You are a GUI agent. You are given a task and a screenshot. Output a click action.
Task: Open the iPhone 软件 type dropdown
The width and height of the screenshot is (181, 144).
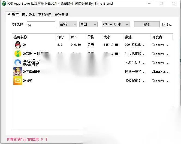click(115, 24)
